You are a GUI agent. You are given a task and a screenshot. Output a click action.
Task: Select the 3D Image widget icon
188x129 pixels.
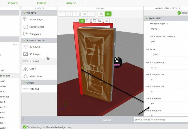click(x=25, y=54)
